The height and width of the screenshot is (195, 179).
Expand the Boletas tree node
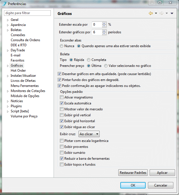click(8, 30)
